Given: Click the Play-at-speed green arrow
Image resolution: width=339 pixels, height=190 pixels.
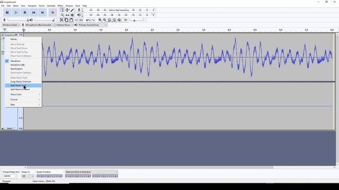Looking at the screenshot, I should pyautogui.click(x=126, y=20).
